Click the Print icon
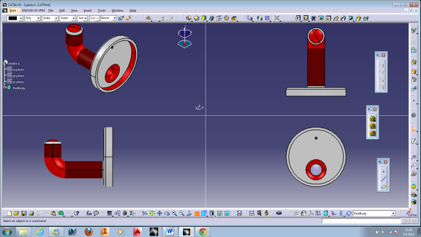This screenshot has height=237, width=421. (x=31, y=214)
